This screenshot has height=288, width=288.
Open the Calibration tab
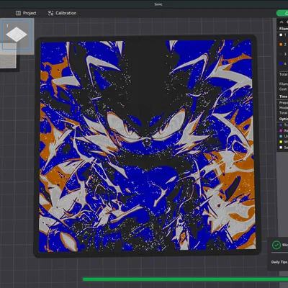click(x=62, y=13)
